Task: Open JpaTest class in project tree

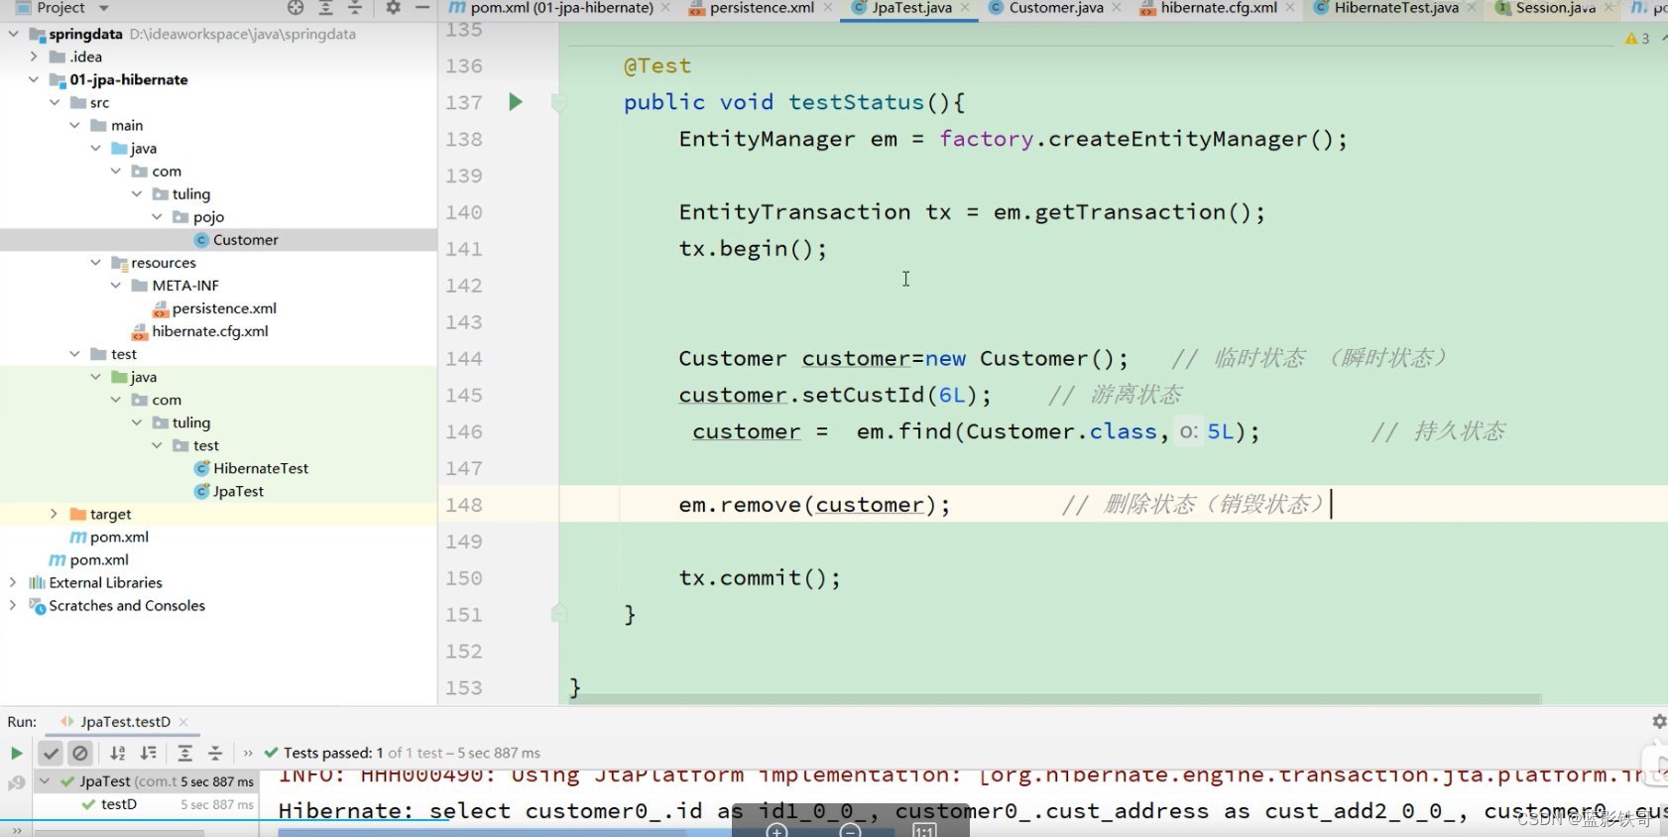Action: (x=238, y=491)
